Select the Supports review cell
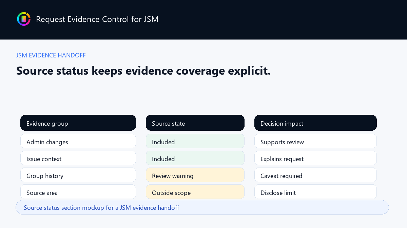Image resolution: width=407 pixels, height=228 pixels. pyautogui.click(x=315, y=141)
